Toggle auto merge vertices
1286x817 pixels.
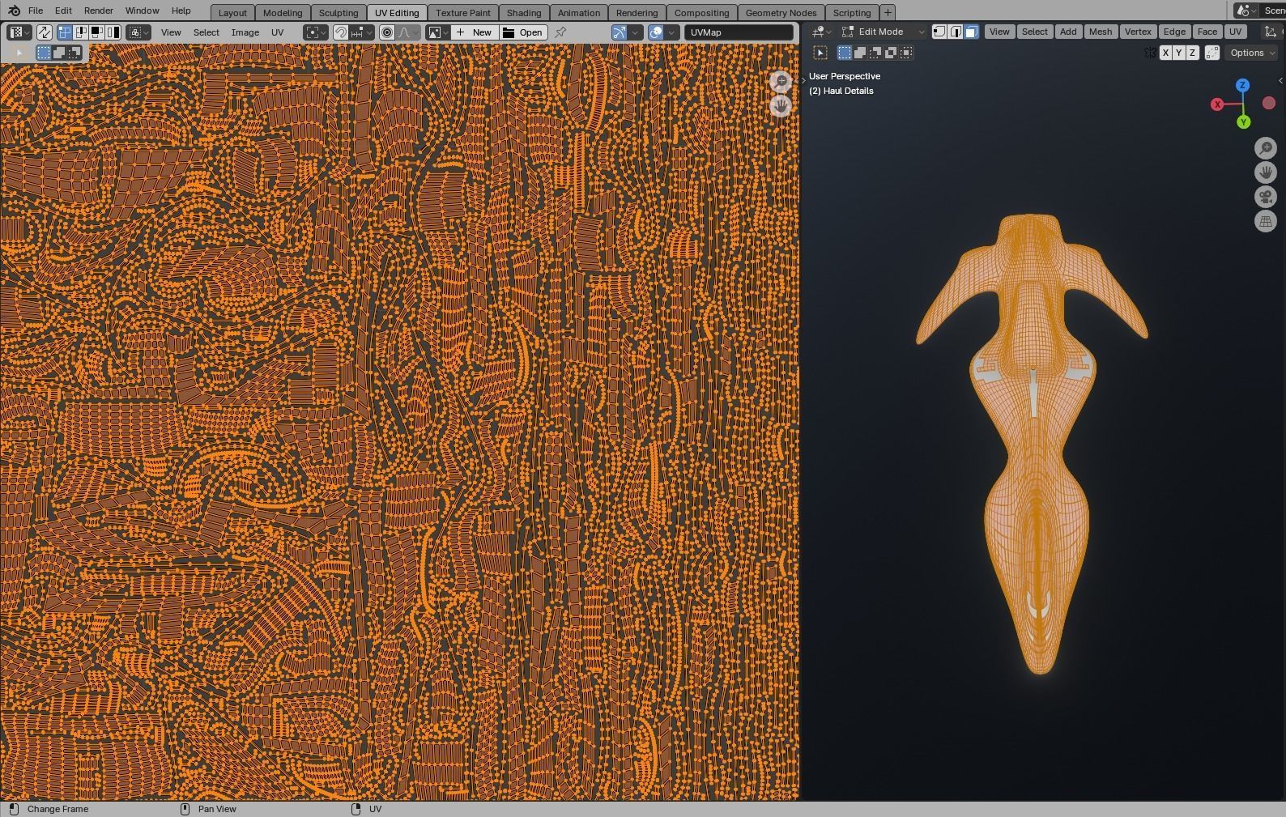coord(1212,53)
